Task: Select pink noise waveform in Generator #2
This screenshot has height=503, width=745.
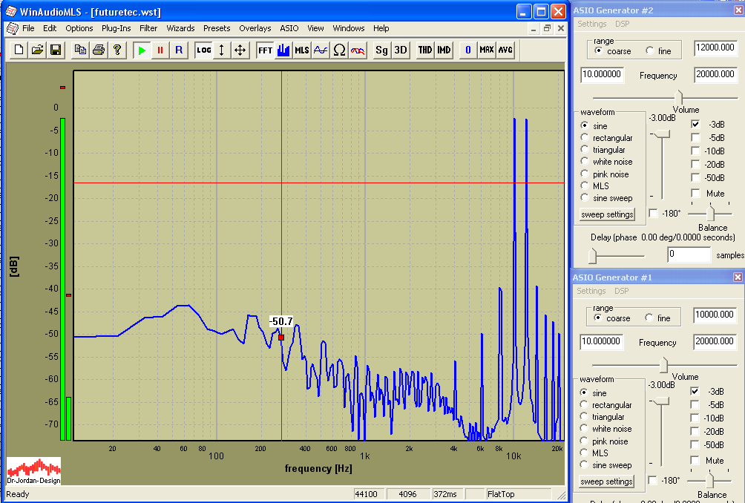Action: coord(585,174)
